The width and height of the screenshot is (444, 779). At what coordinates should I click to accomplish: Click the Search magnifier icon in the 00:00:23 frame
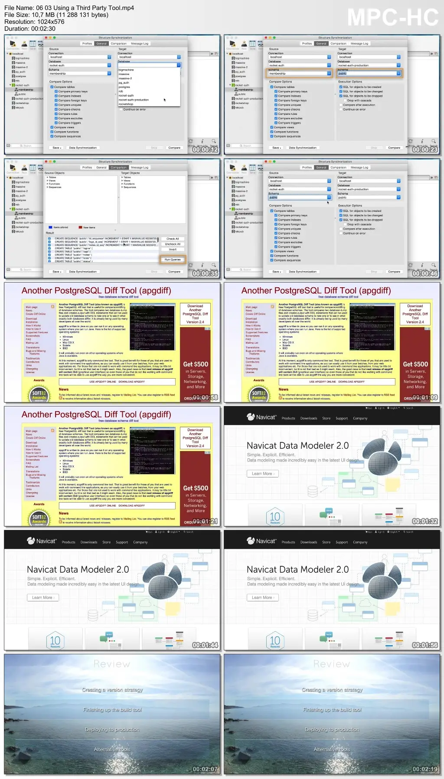tap(434, 141)
